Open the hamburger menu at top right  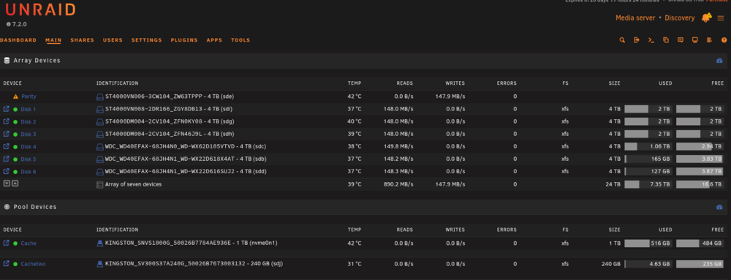(721, 18)
